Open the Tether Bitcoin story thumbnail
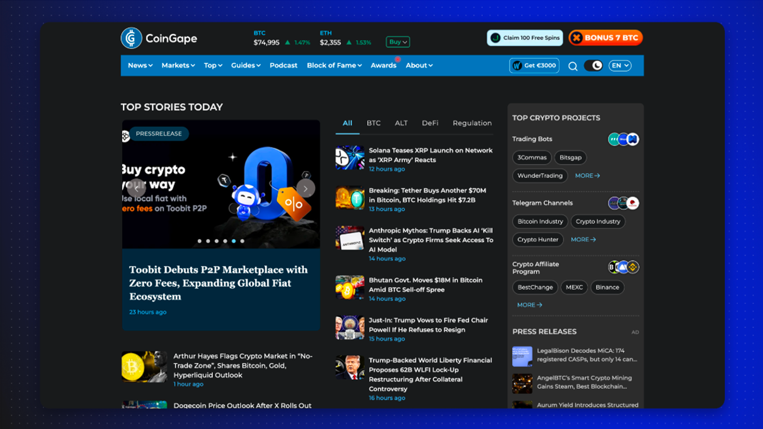 click(350, 198)
